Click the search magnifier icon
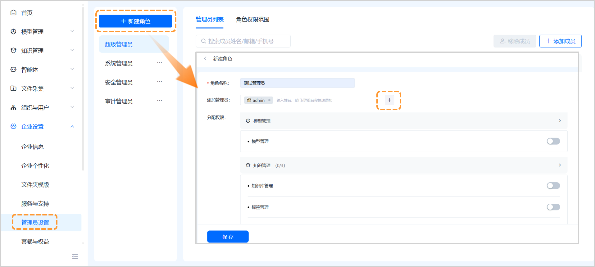 tap(204, 41)
